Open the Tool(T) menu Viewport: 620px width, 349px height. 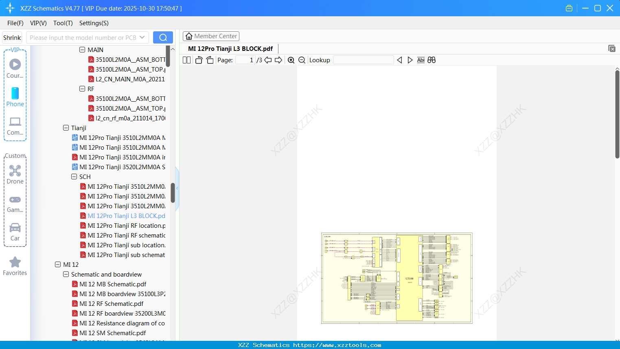63,23
